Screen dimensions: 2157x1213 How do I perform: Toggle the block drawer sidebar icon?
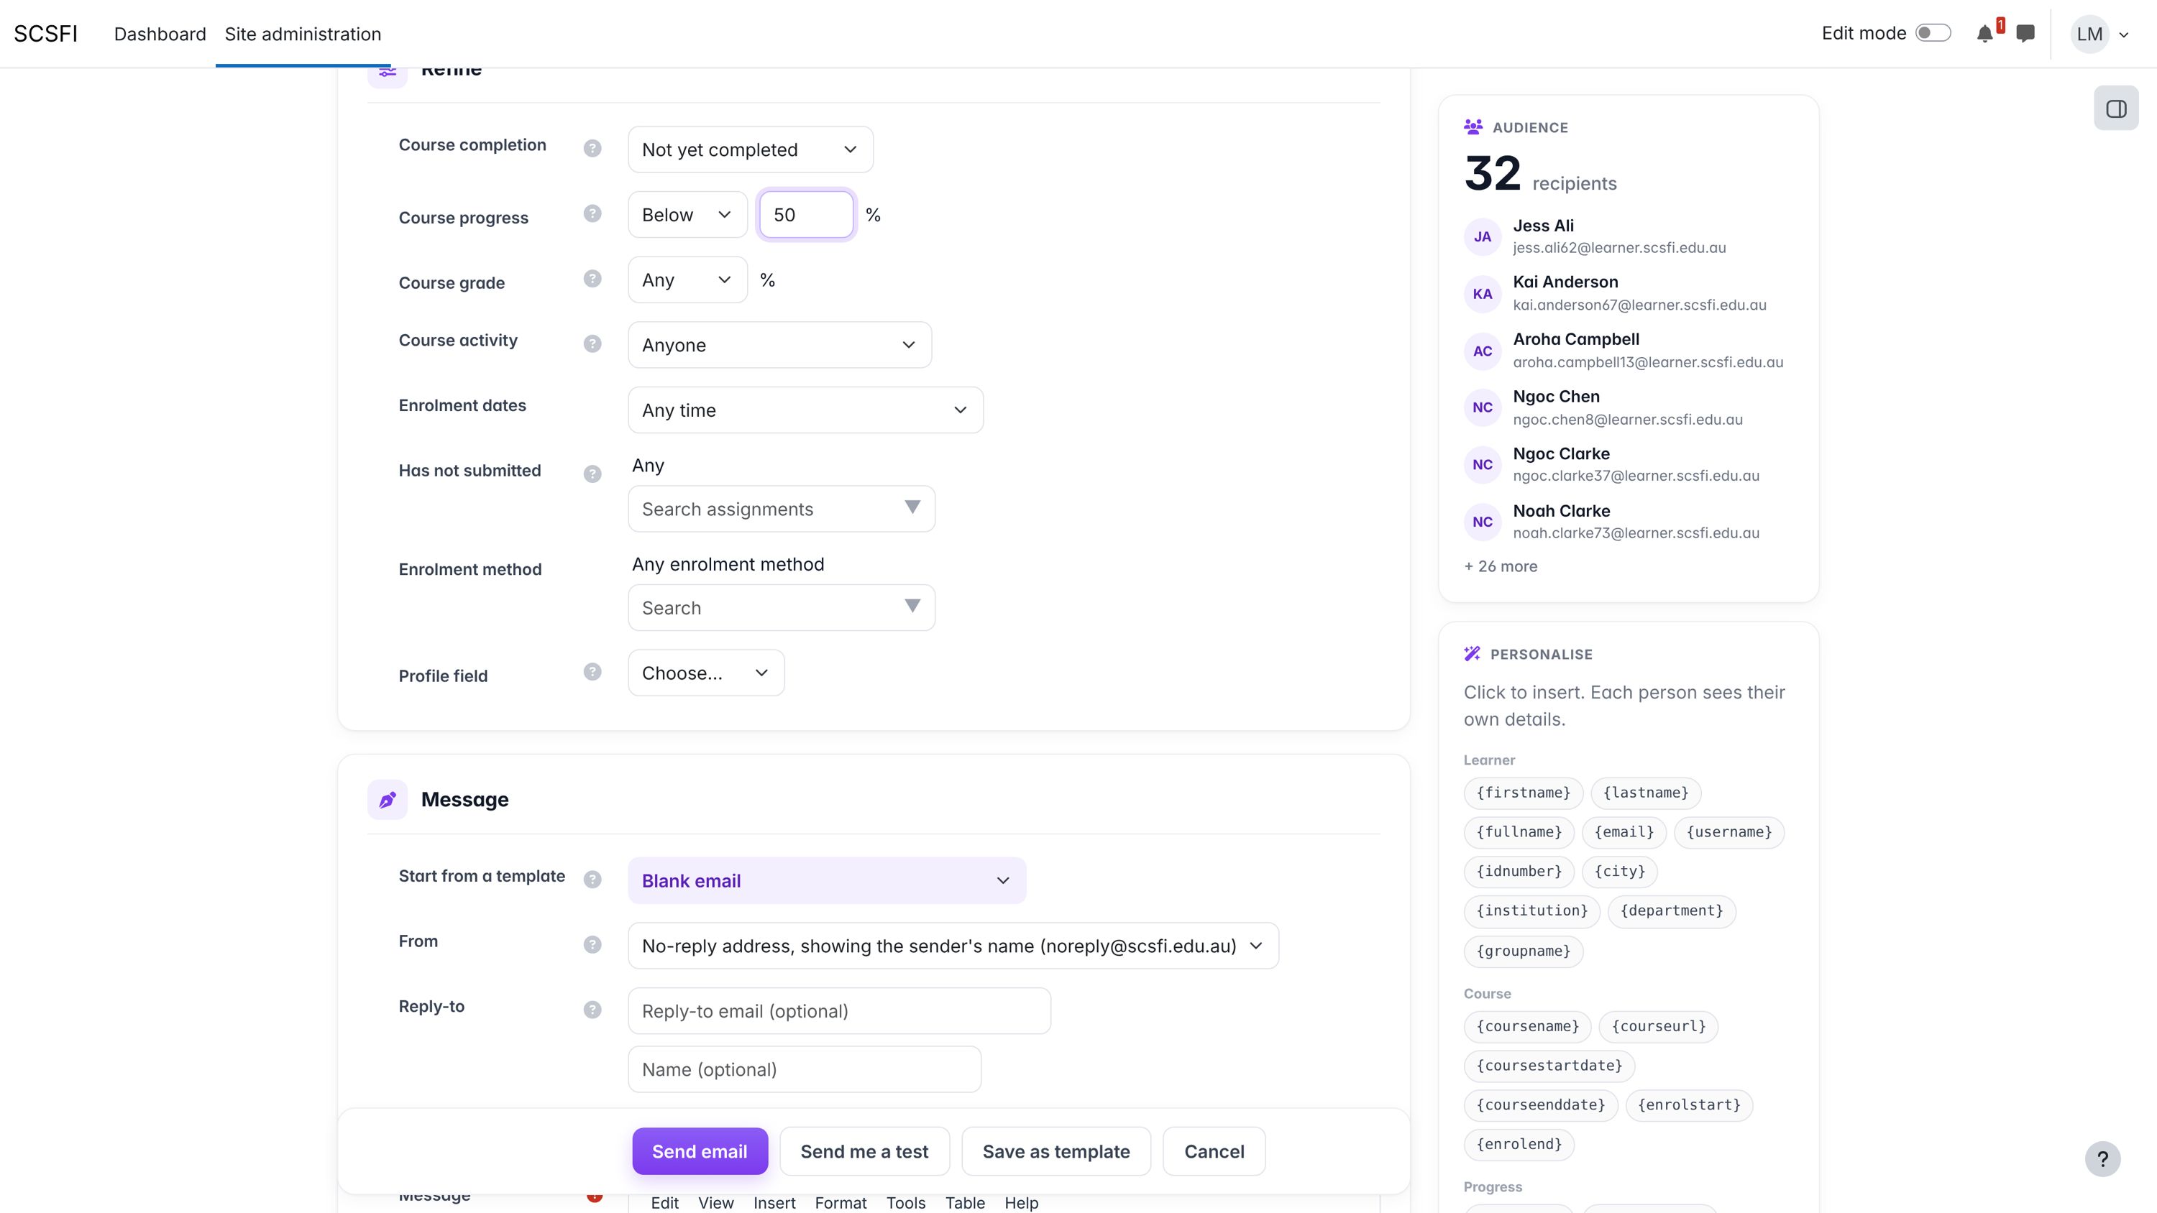(2116, 109)
